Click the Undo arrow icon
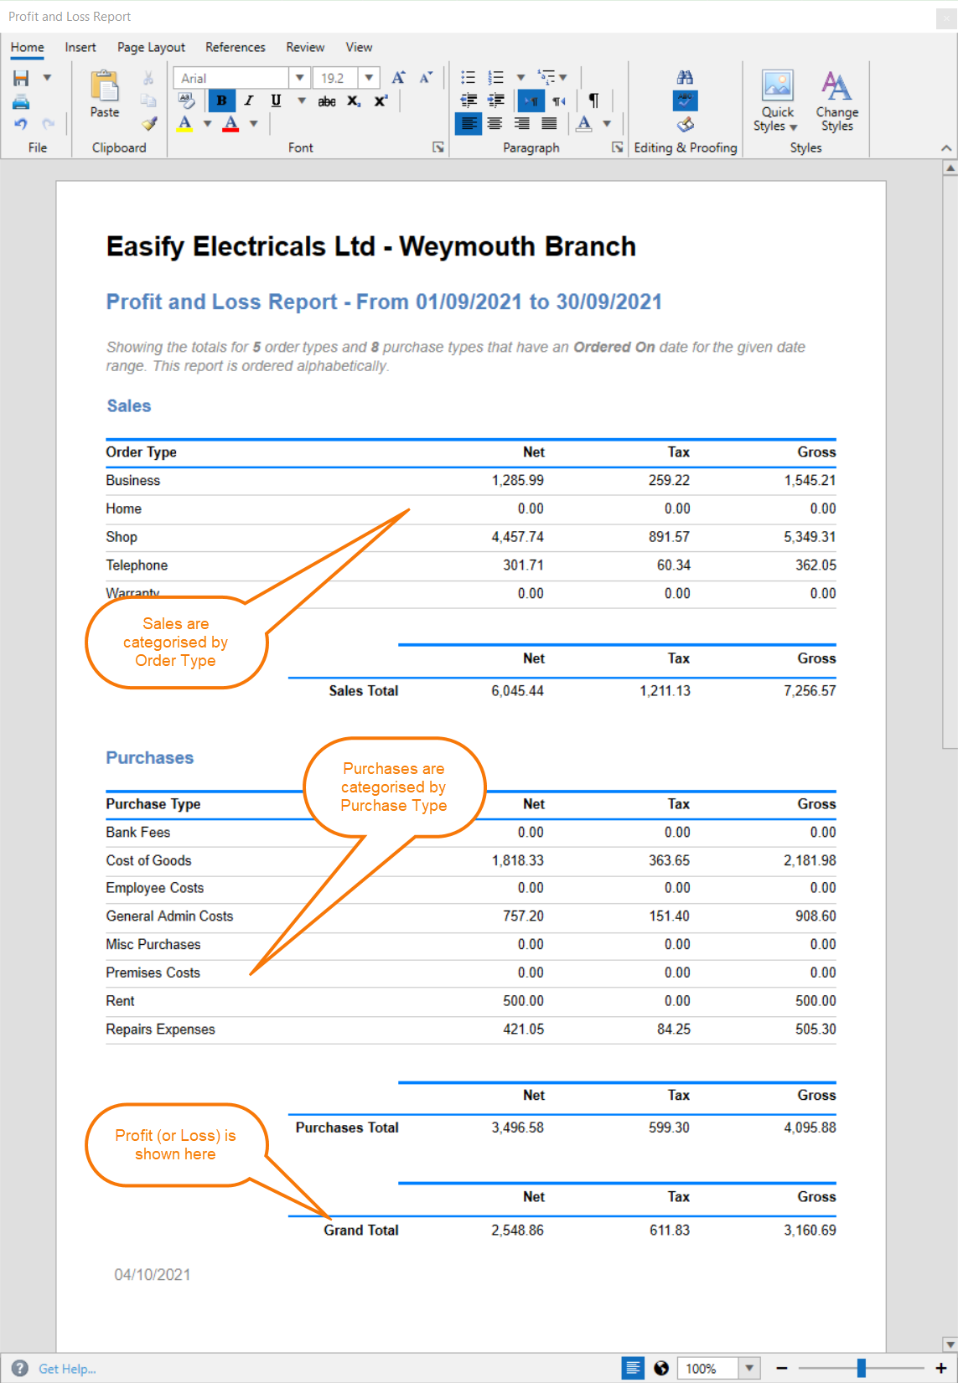Viewport: 958px width, 1383px height. pos(21,124)
